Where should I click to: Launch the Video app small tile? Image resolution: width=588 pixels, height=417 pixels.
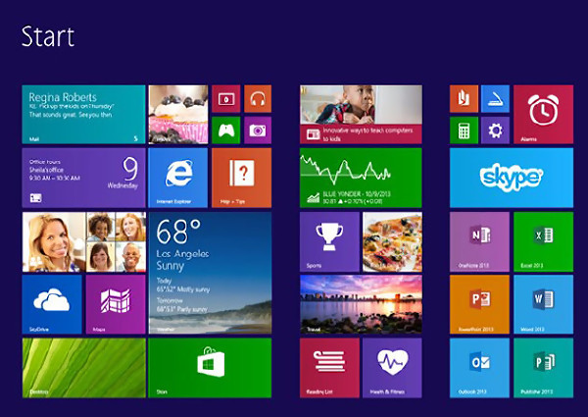226,99
